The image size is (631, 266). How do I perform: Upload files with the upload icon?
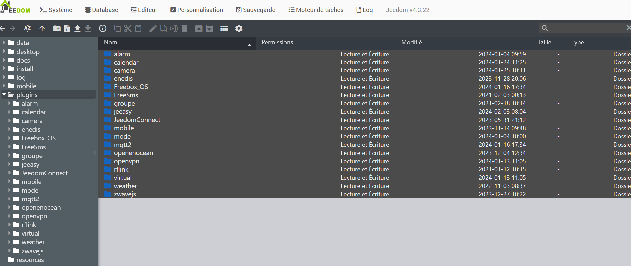(77, 28)
